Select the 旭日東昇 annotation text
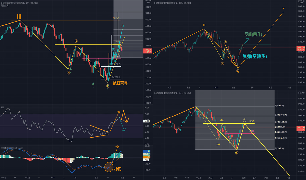This screenshot has height=180, width=306. coord(120,83)
